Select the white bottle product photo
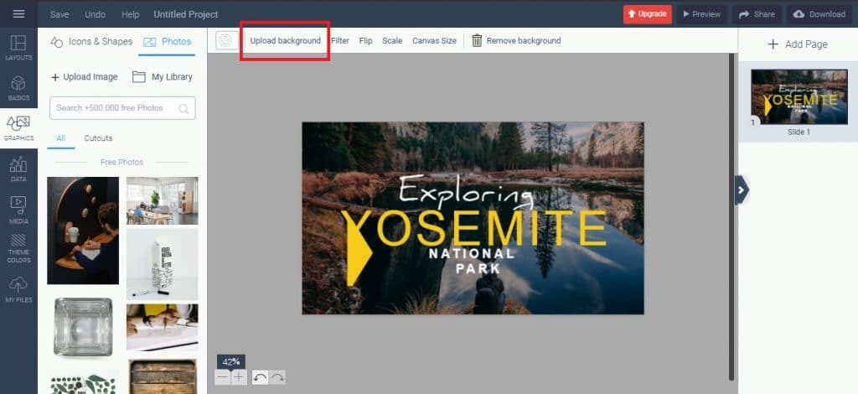Viewport: 858px width, 394px height. [x=163, y=264]
